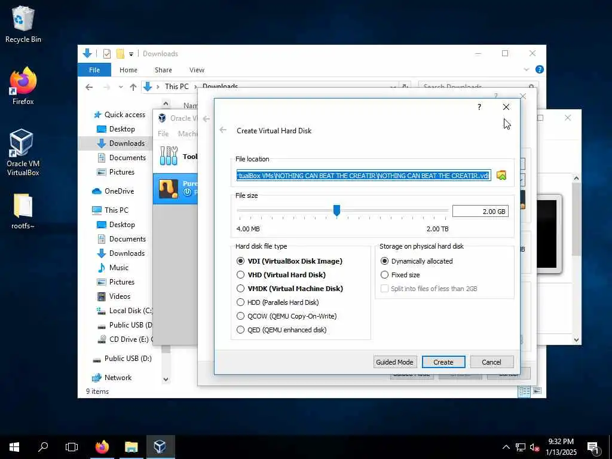Choose Dynamically allocated storage

pos(417,261)
